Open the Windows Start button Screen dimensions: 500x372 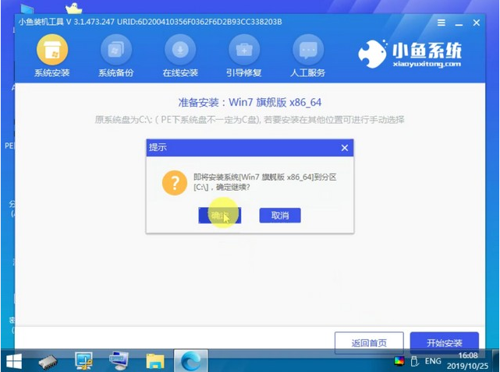(14, 362)
